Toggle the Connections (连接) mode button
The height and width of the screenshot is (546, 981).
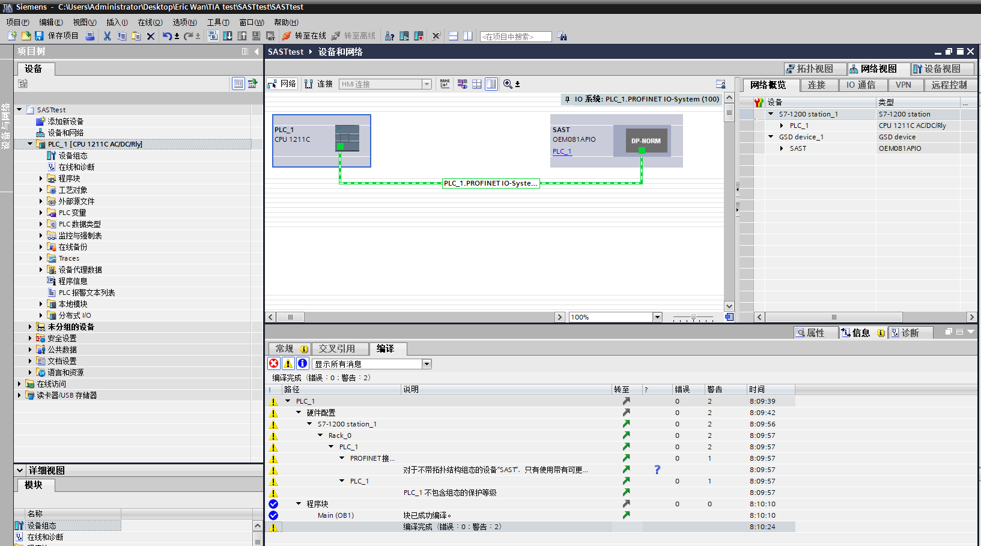(x=318, y=84)
